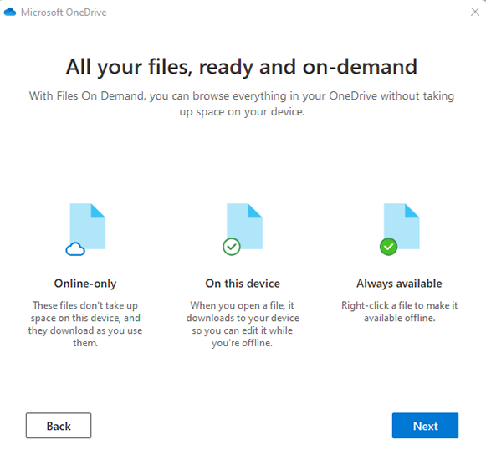Image resolution: width=486 pixels, height=460 pixels.
Task: Click the OneDrive cloud logo in title bar
Action: coord(10,12)
